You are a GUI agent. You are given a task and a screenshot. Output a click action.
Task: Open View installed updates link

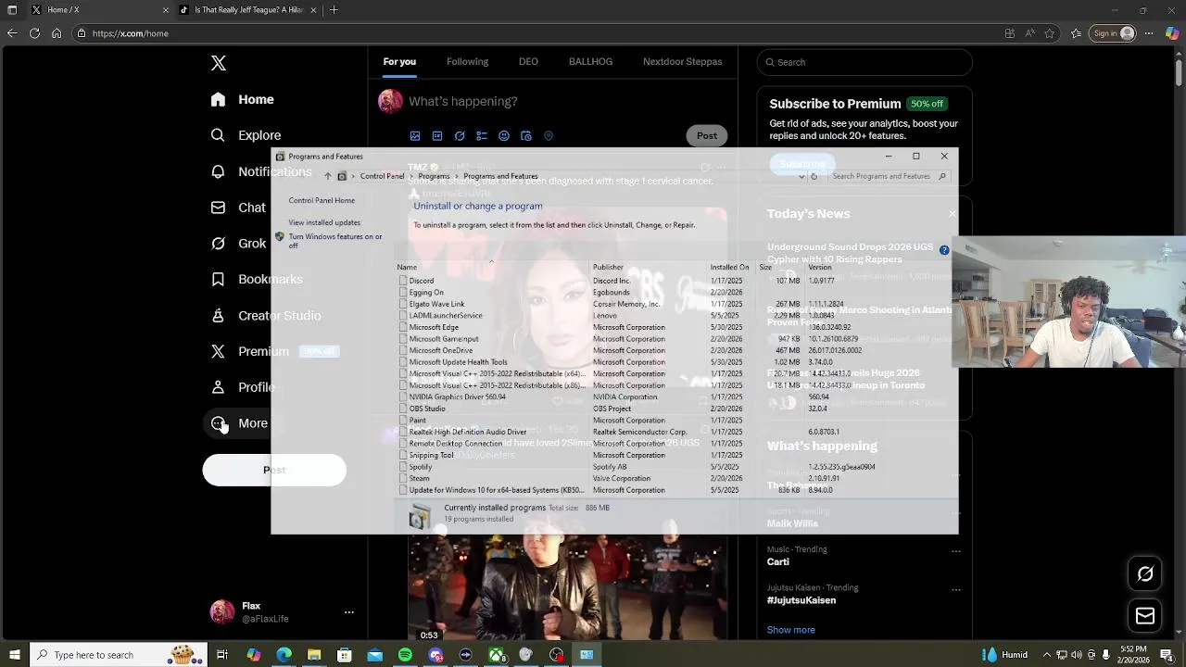pyautogui.click(x=324, y=222)
